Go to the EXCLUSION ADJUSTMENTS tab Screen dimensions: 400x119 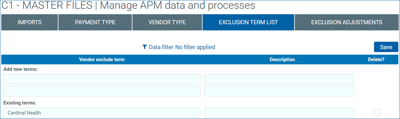tap(346, 22)
